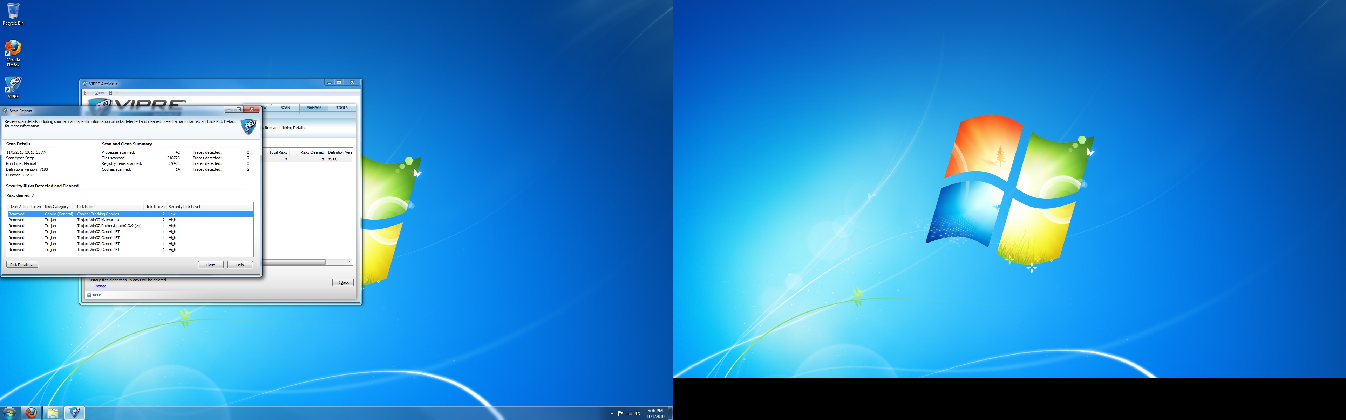The image size is (1346, 420).
Task: Open Windows Explorer from the taskbar
Action: (x=53, y=413)
